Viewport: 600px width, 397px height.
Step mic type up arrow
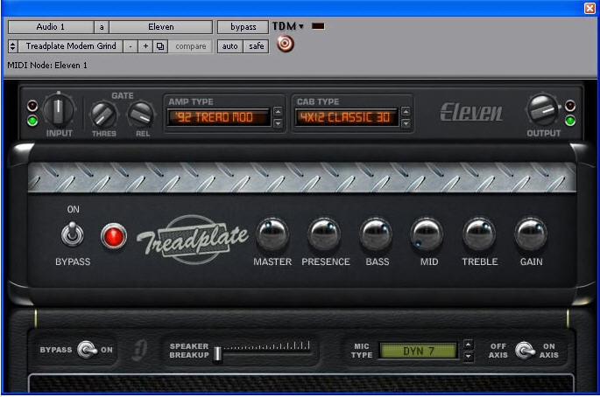[468, 345]
